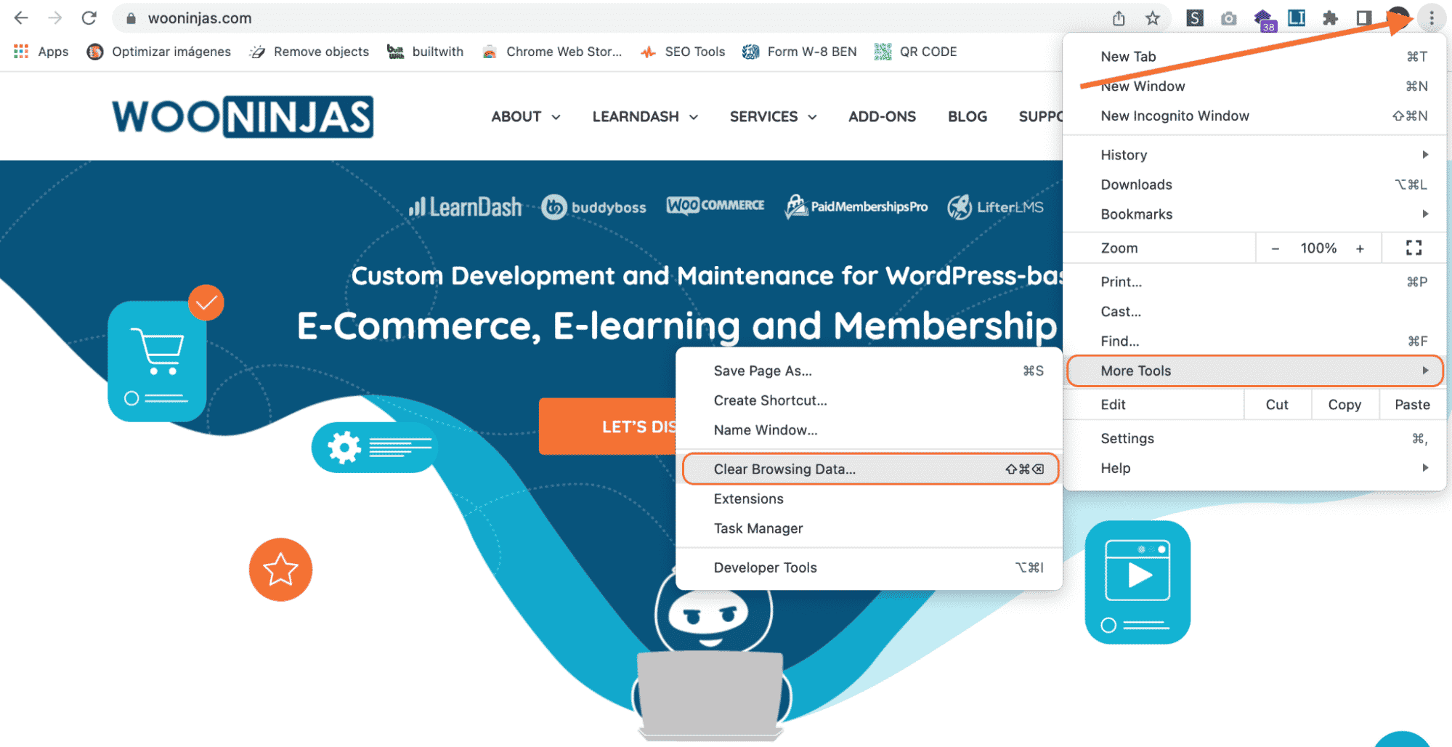The width and height of the screenshot is (1452, 747).
Task: Open Downloads from the Chrome menu
Action: tap(1254, 185)
